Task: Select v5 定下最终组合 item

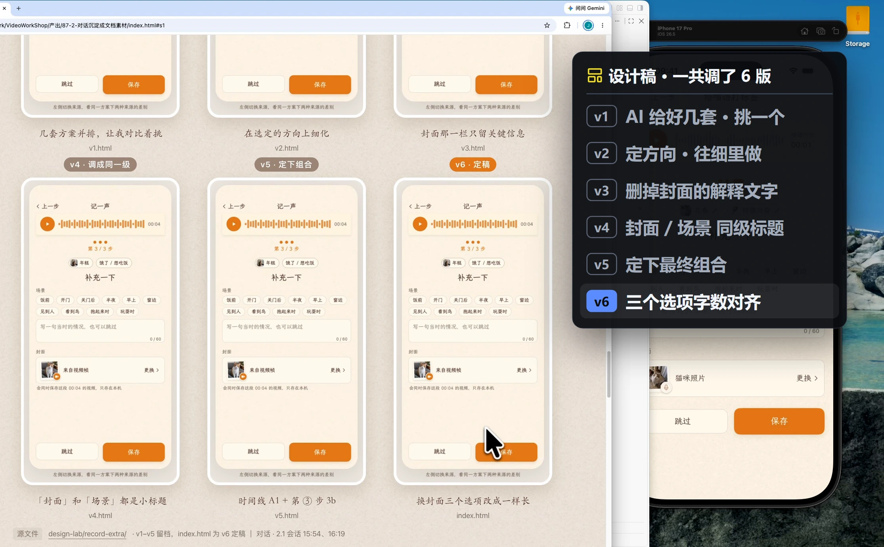Action: coord(709,264)
